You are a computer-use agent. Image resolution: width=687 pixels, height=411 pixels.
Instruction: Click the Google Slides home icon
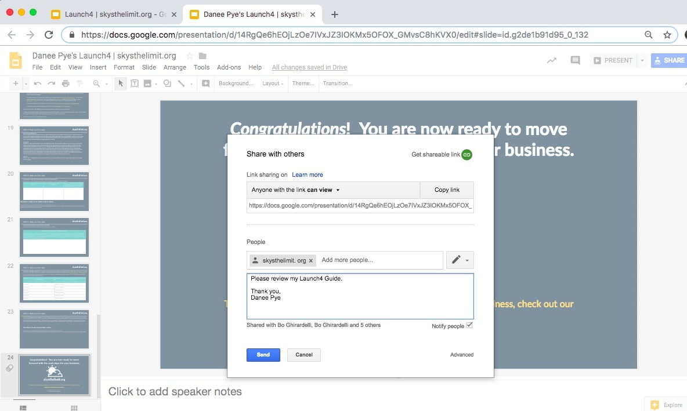[x=16, y=61]
